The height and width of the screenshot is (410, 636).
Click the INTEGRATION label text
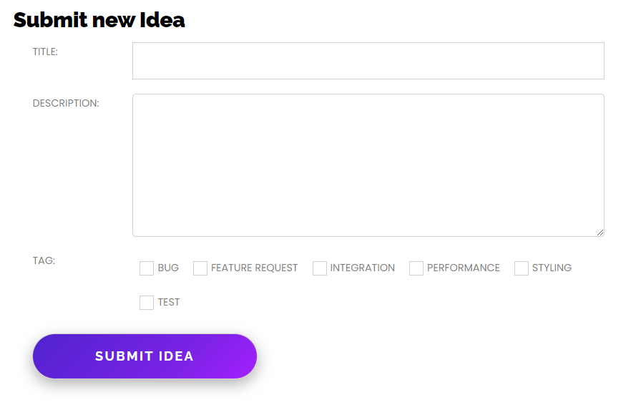[x=362, y=268]
